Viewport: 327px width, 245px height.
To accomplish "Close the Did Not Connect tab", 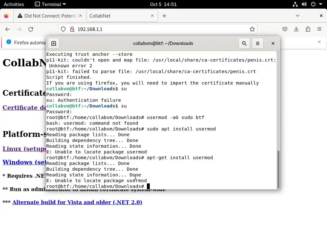I will tap(80, 16).
